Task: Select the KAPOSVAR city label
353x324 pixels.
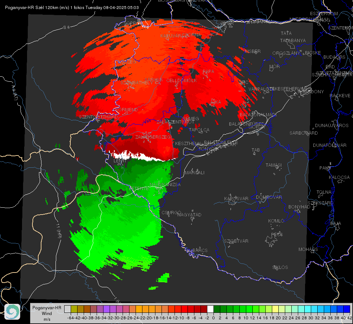Action: click(236, 198)
